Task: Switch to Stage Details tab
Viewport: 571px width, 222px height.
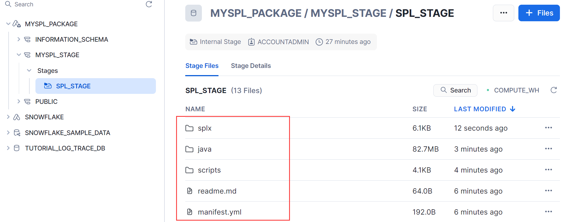Action: pyautogui.click(x=251, y=66)
